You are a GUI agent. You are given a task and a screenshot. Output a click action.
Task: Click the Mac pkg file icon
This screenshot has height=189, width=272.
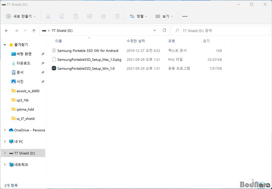(54, 59)
